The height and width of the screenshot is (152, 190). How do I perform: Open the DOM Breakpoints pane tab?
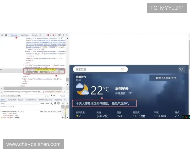45,100
